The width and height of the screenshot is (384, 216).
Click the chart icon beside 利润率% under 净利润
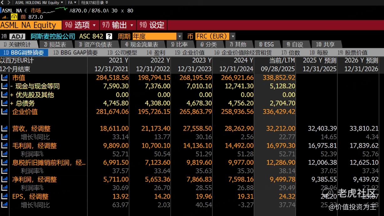tap(4, 188)
